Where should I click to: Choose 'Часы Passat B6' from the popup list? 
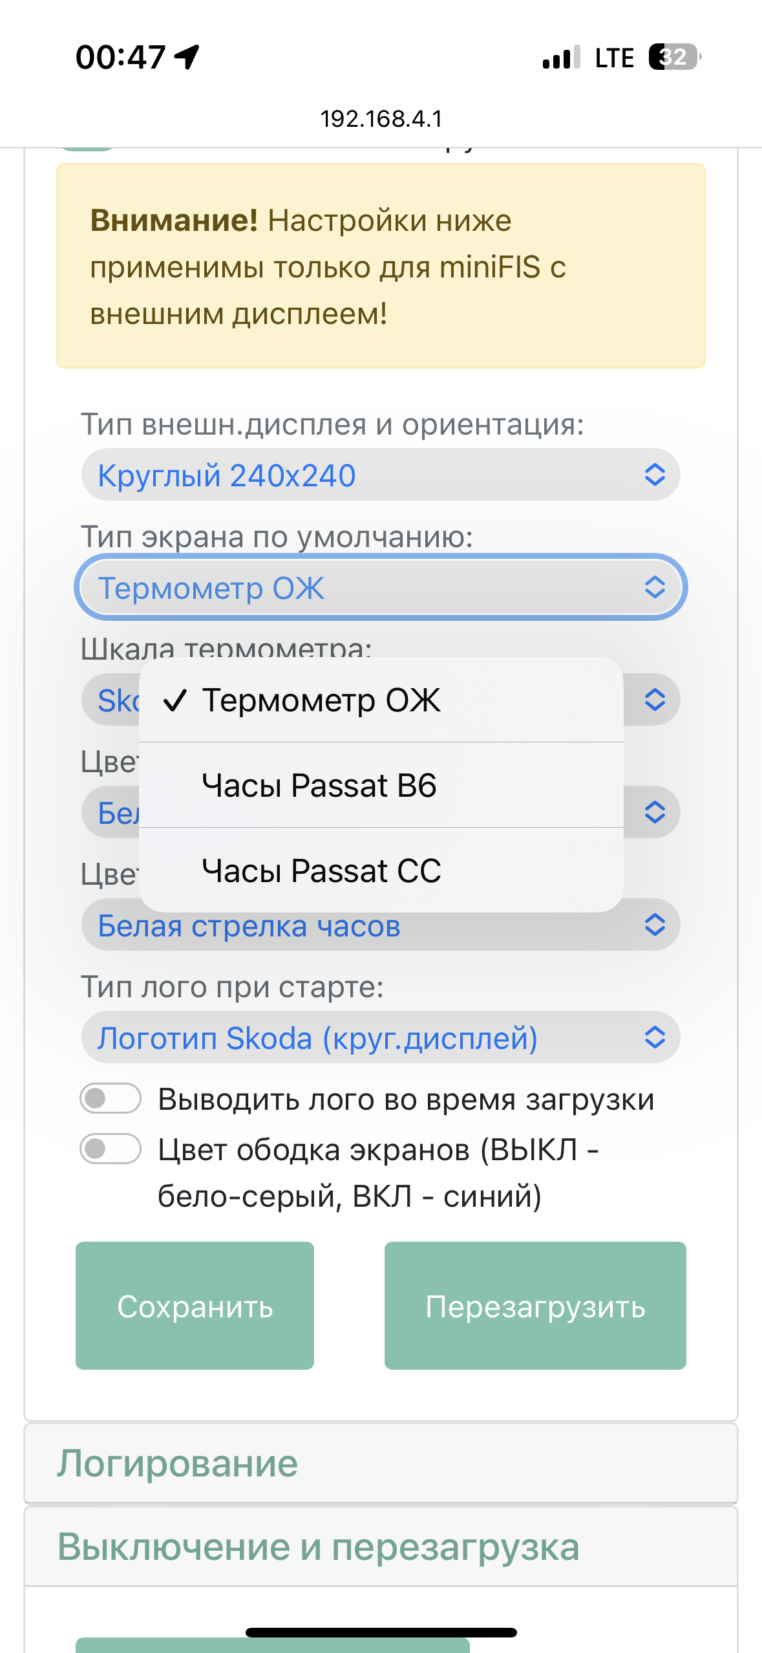pyautogui.click(x=381, y=785)
